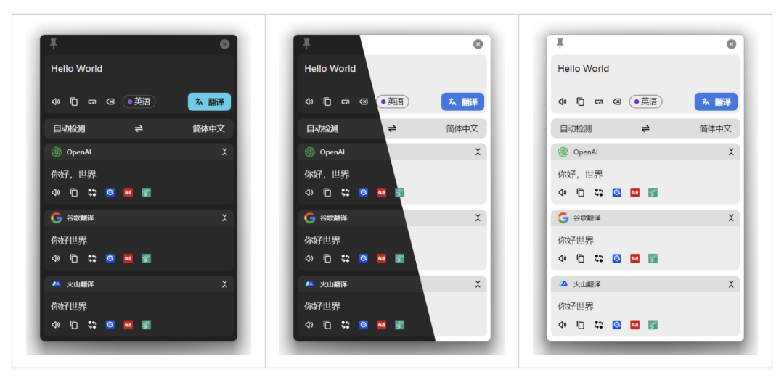Open 简体中文 target language selector in light window

pyautogui.click(x=715, y=129)
